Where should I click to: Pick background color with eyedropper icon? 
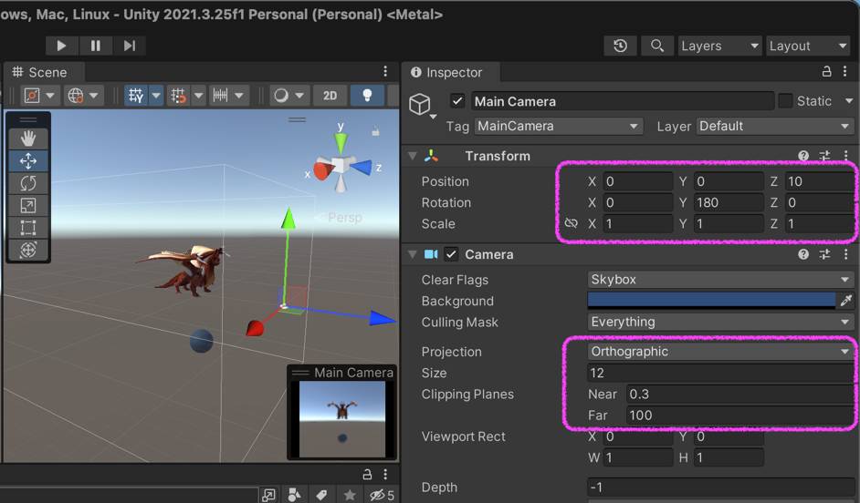tap(845, 301)
